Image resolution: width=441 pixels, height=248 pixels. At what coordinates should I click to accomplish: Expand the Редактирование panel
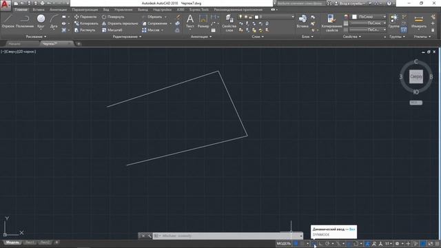tap(127, 37)
